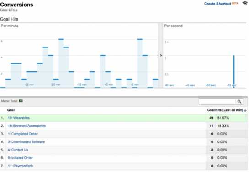Click the tall bar near -5 min

(140, 63)
